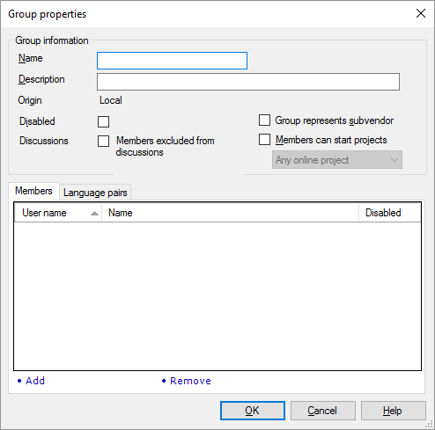Click the Disabled column header in list
The image size is (435, 430).
pos(389,213)
